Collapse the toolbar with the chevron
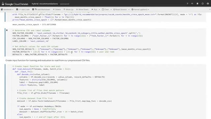The height and width of the screenshot is (119, 211). [x=210, y=9]
